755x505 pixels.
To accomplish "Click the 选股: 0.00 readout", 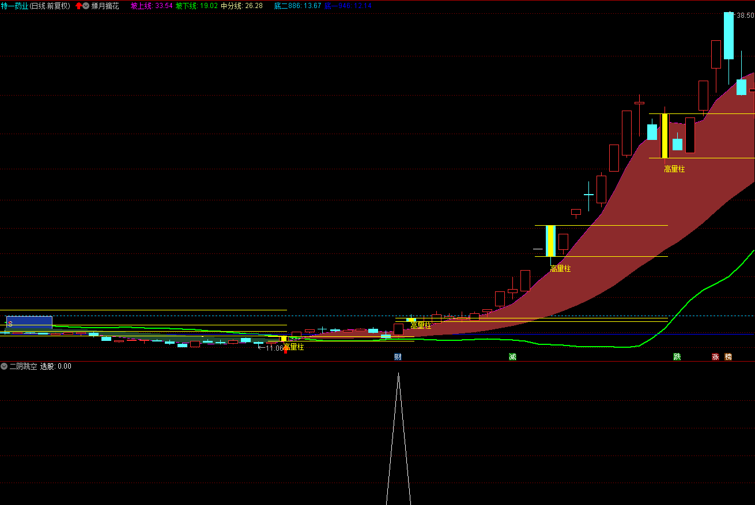I will (x=56, y=366).
